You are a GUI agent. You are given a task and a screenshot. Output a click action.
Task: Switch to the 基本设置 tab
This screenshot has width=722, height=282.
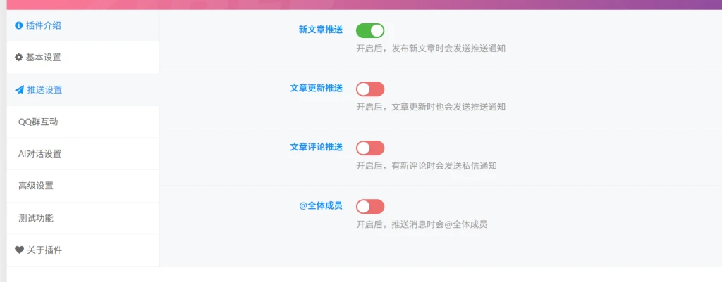tap(83, 58)
